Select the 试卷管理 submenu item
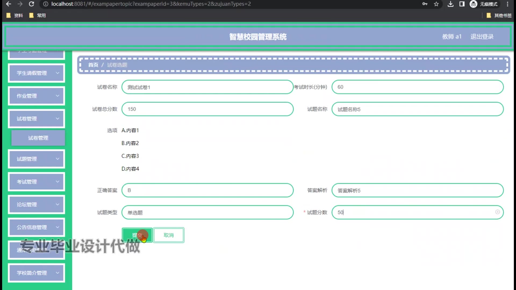Viewport: 516px width, 290px height. [x=38, y=138]
